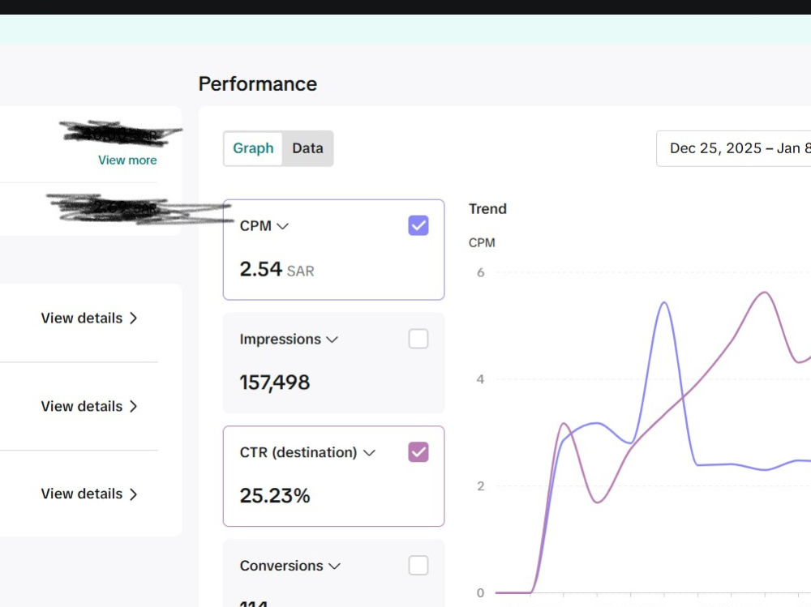Click the y-axis value 4
The image size is (811, 607).
tap(480, 379)
